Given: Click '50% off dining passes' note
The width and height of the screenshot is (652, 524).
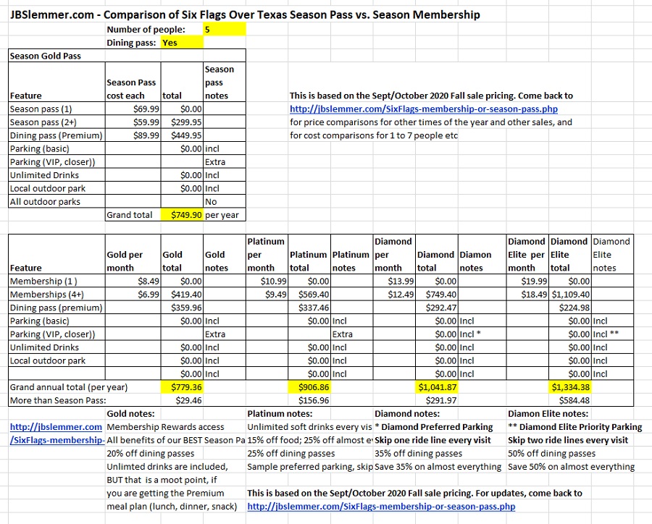Looking at the screenshot, I should [x=551, y=453].
